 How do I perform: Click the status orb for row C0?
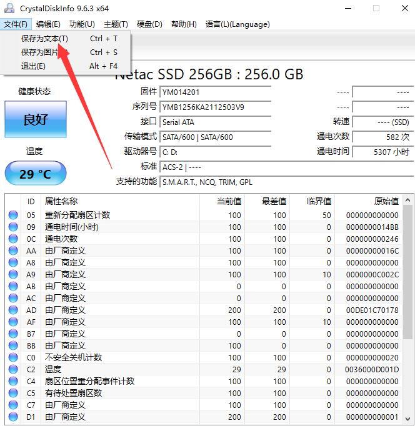[13, 357]
